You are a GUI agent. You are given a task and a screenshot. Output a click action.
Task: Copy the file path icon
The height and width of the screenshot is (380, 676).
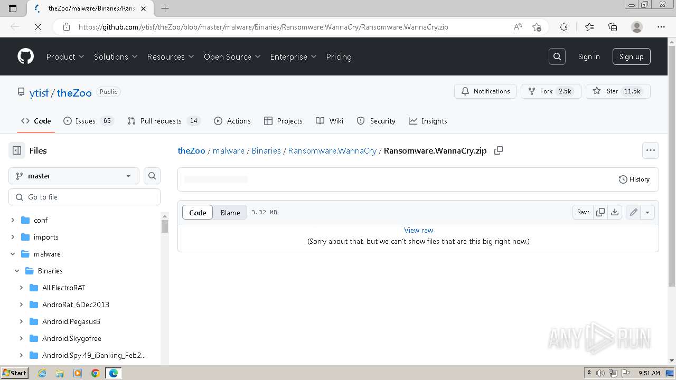coord(498,150)
